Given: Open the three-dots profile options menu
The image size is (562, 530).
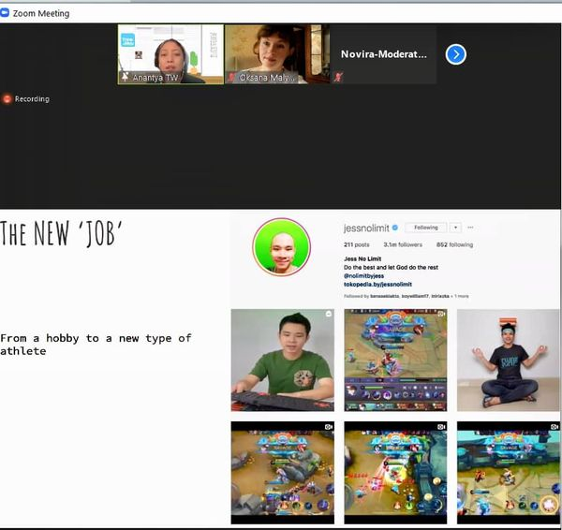Looking at the screenshot, I should (470, 227).
